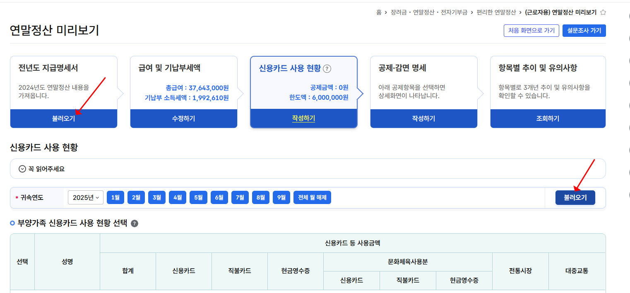Load last year's data with 전년도 지급명세서 불러오기
The image size is (630, 293).
(63, 119)
